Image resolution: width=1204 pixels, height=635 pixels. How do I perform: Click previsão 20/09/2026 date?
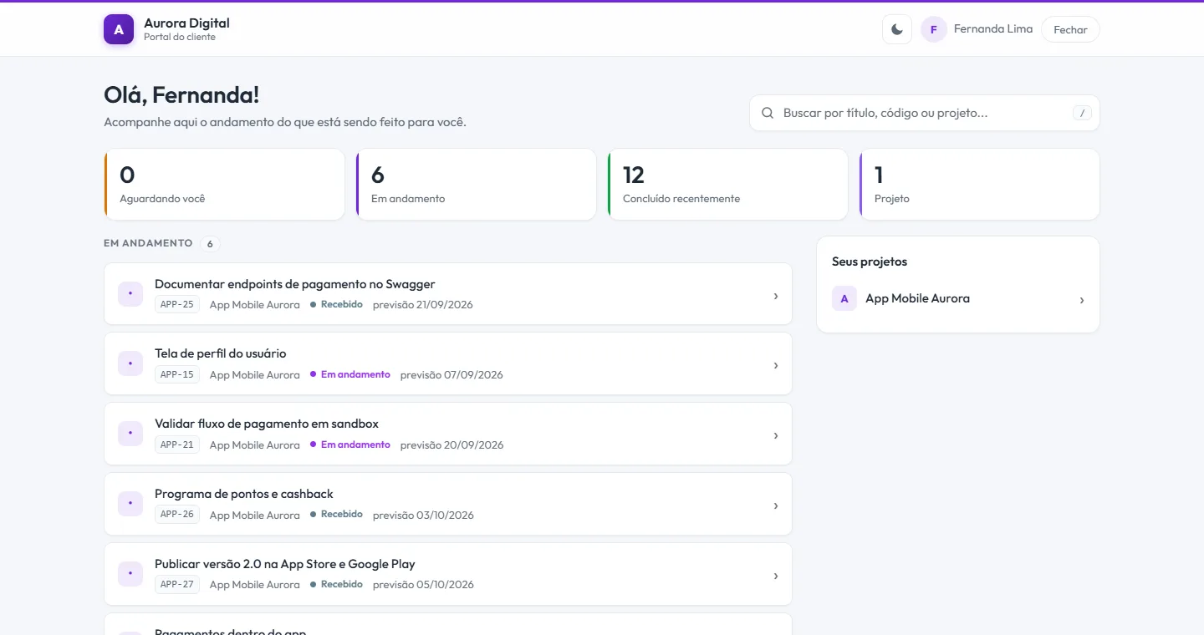coord(452,445)
